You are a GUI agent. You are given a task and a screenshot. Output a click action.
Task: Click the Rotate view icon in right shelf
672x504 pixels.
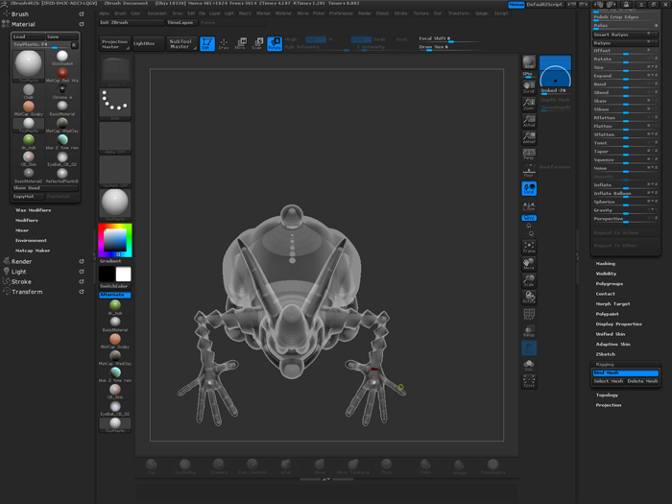coord(529,297)
